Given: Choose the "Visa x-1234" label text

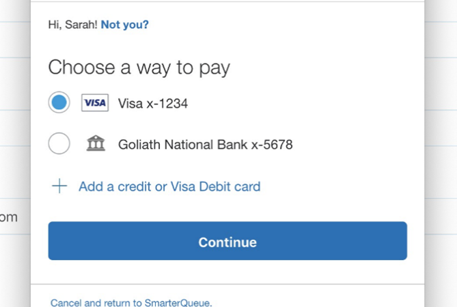Looking at the screenshot, I should coord(153,104).
